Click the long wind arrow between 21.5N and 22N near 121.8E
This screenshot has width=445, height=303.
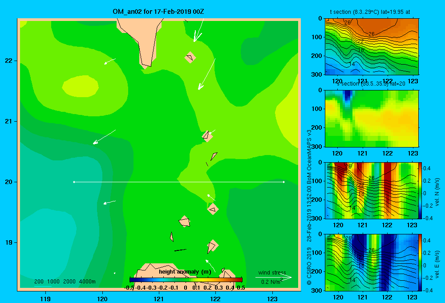206,74
